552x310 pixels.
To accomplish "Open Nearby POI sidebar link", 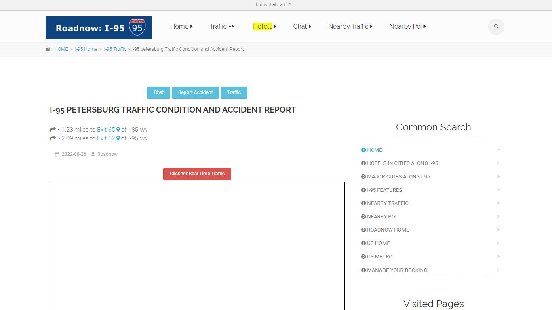I will coord(381,217).
